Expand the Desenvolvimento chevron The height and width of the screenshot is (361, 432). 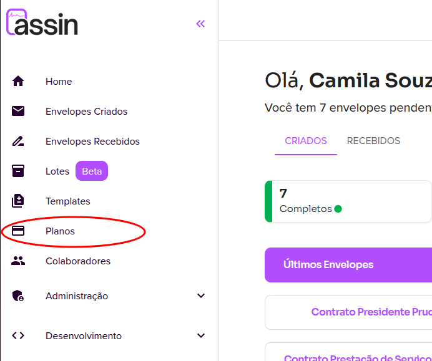pos(200,335)
